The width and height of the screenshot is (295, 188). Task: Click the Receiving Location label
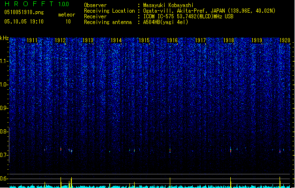[109, 11]
